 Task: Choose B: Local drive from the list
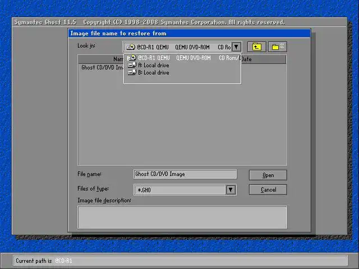point(182,72)
